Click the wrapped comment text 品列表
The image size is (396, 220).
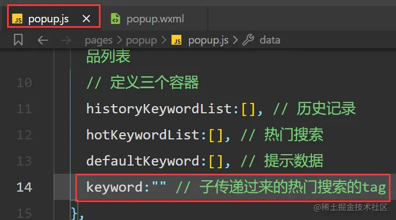pyautogui.click(x=108, y=57)
